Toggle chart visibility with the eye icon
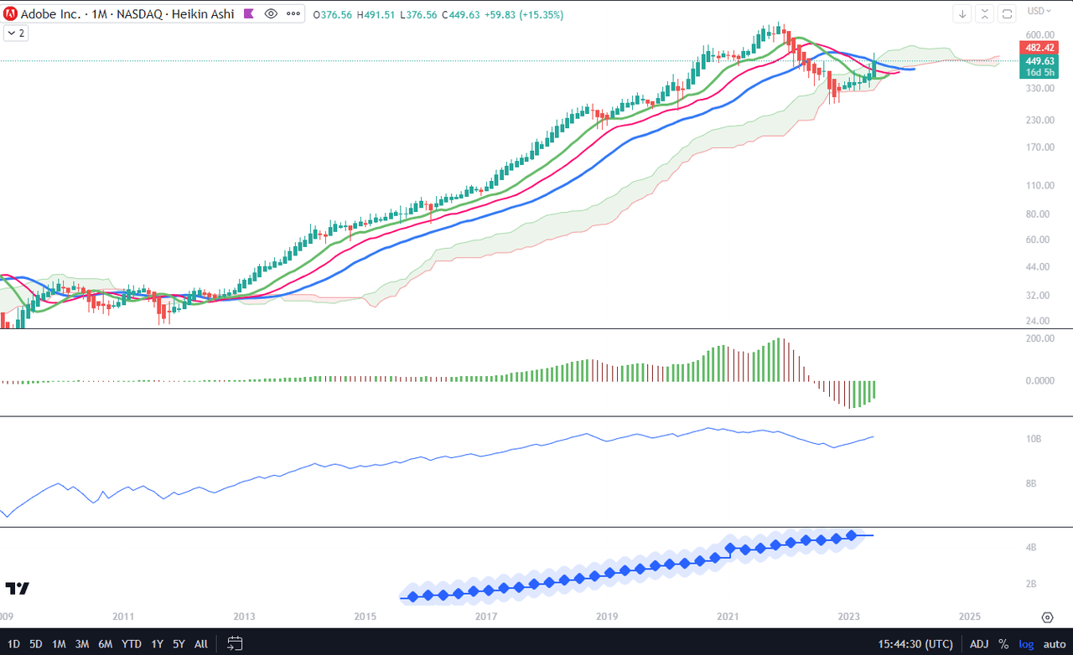 click(x=270, y=14)
